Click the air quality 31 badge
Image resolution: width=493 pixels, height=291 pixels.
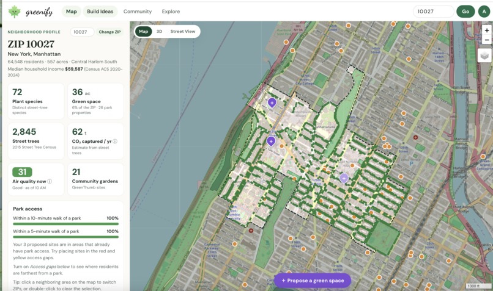click(22, 172)
